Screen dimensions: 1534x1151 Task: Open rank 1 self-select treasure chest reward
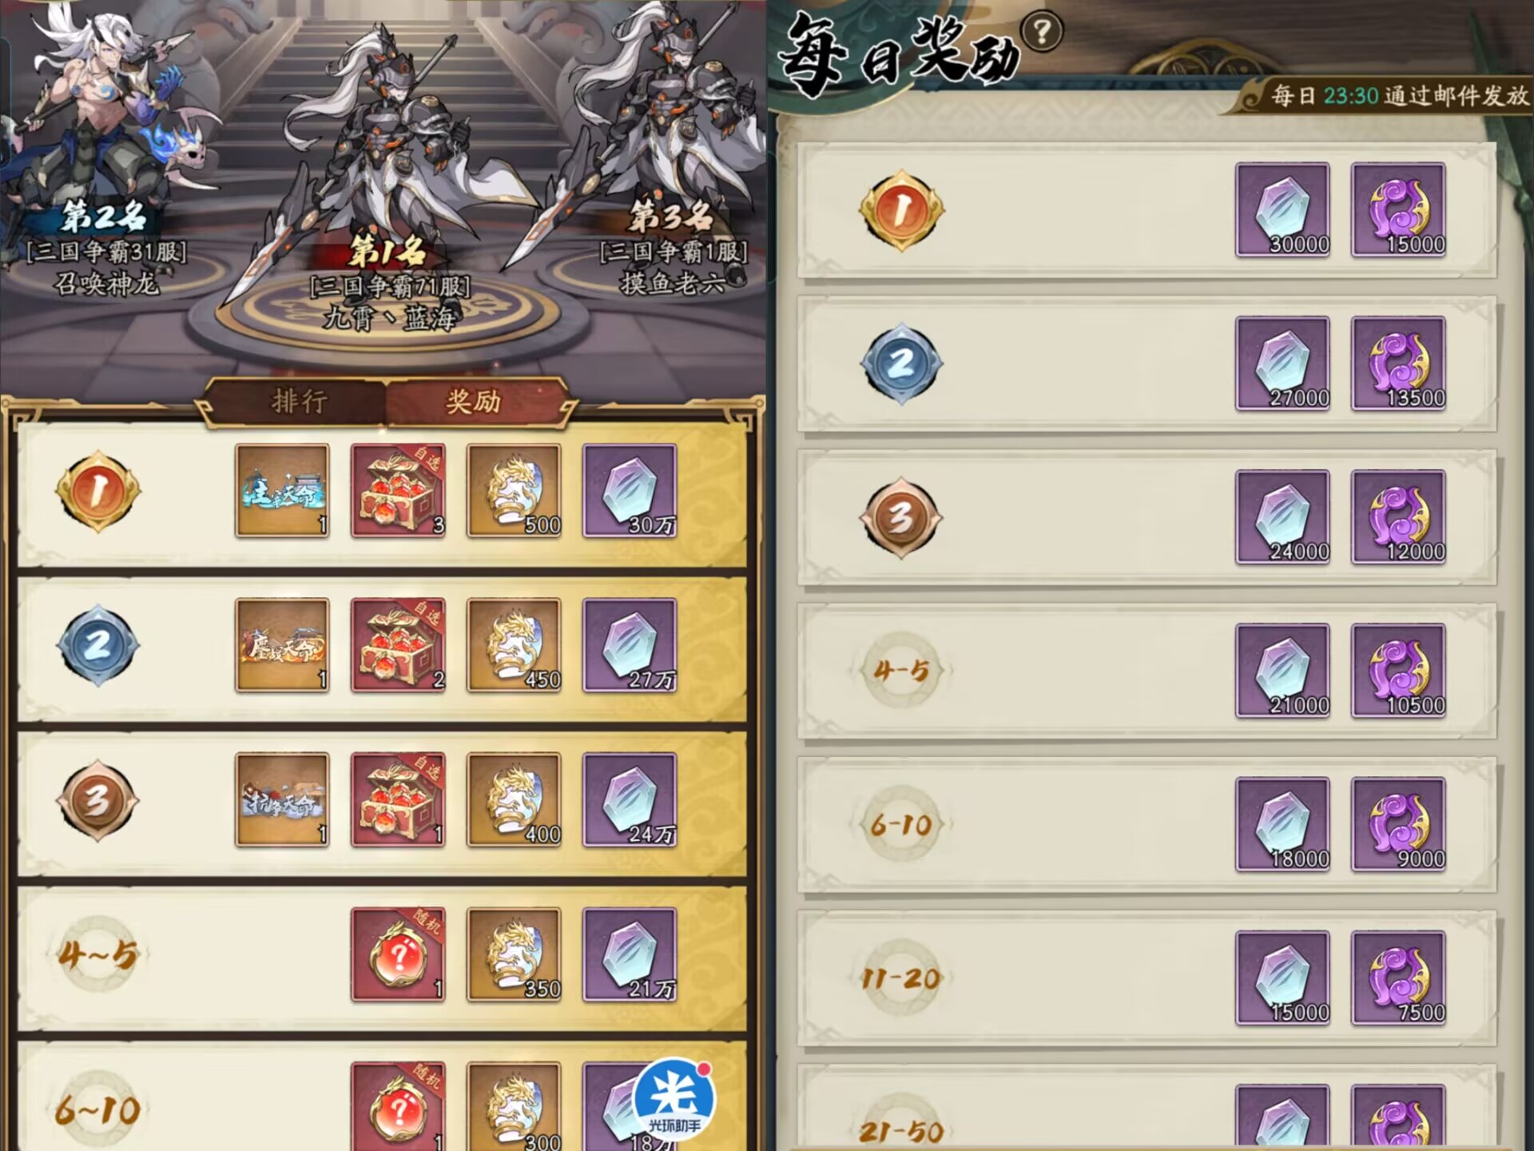pos(398,491)
